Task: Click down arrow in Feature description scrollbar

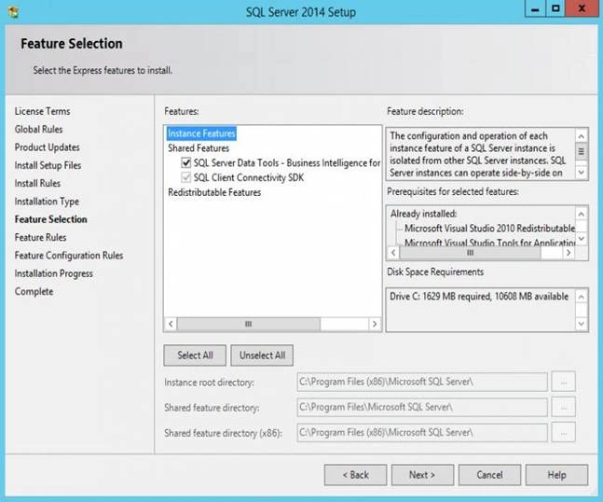Action: tap(581, 172)
